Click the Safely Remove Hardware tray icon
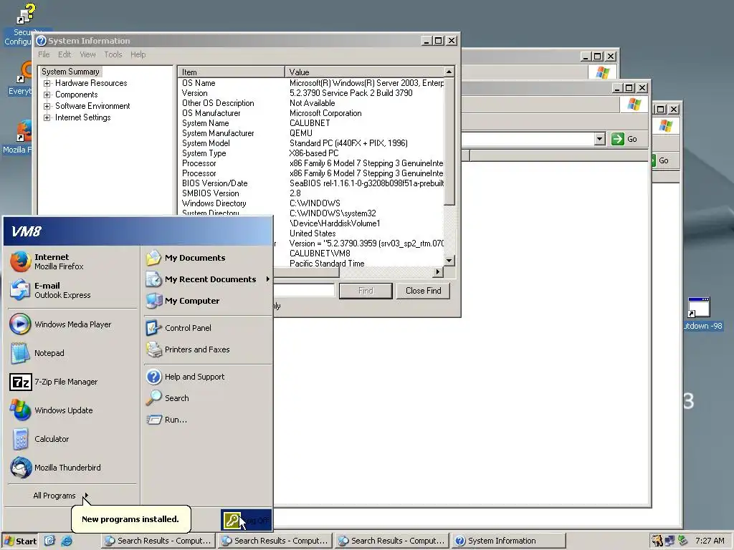 [682, 541]
